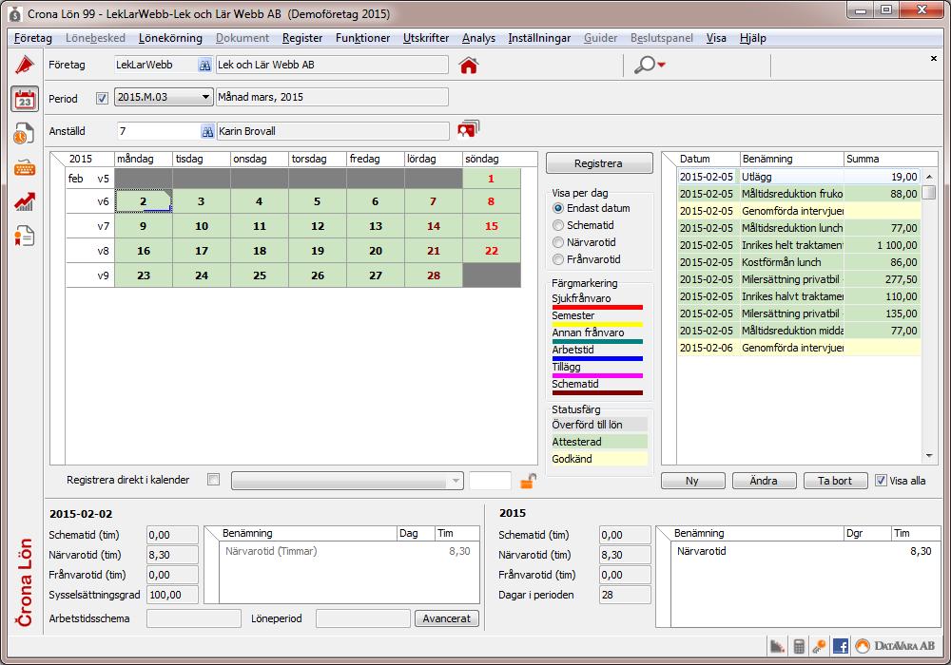The height and width of the screenshot is (665, 951).
Task: Click the Ny button
Action: (692, 481)
